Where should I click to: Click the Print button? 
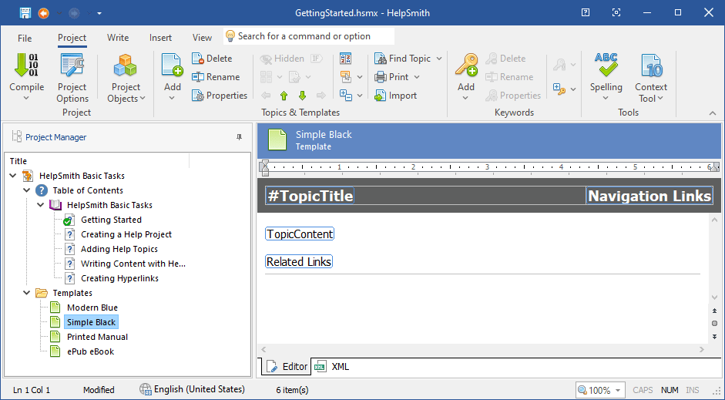pyautogui.click(x=391, y=77)
